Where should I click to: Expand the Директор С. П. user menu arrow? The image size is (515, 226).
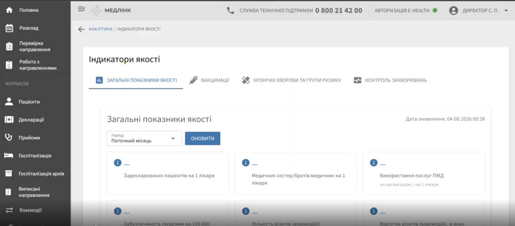coord(506,11)
